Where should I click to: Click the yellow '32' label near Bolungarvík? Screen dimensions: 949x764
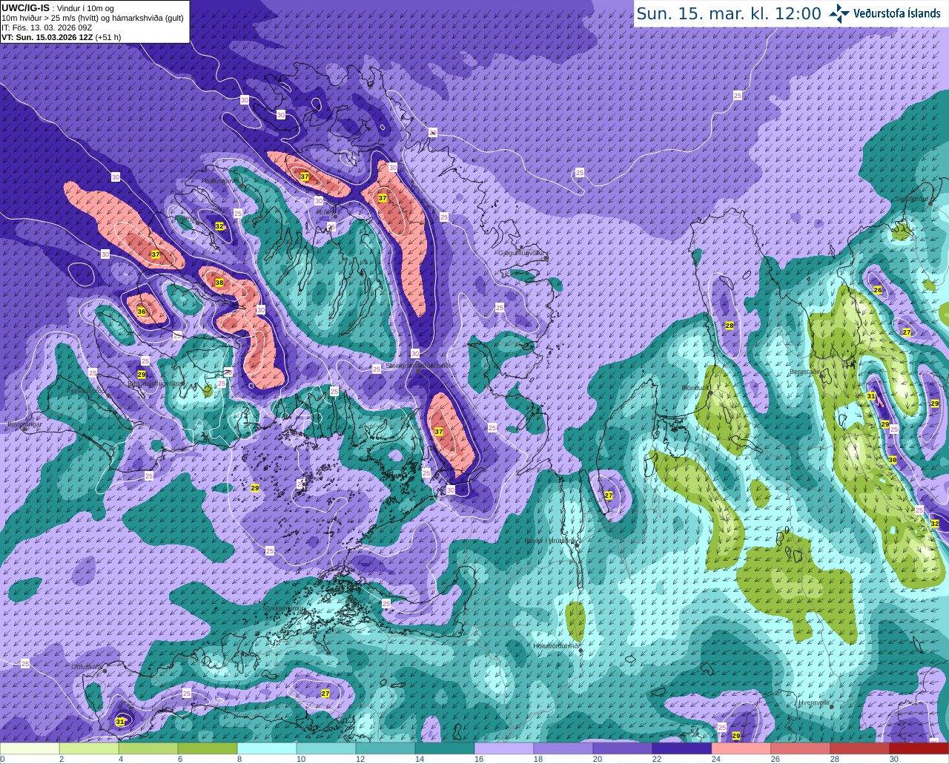(x=219, y=225)
